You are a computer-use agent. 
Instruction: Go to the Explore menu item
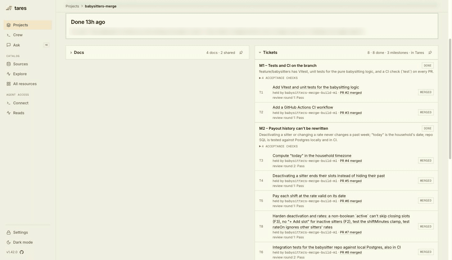pos(28,74)
